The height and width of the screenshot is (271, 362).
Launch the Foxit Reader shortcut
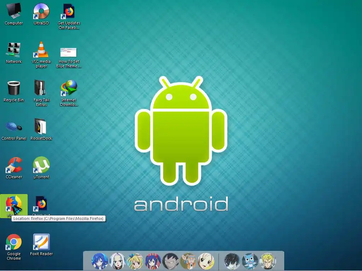click(41, 245)
